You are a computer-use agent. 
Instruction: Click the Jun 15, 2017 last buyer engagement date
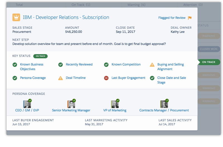(21, 124)
